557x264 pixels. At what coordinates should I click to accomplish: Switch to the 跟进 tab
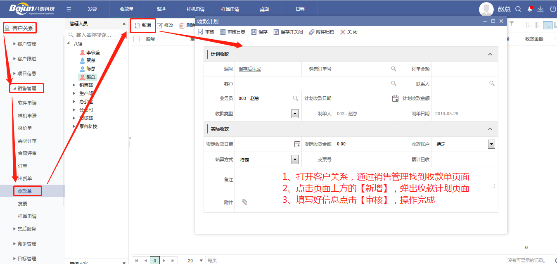[x=161, y=9]
